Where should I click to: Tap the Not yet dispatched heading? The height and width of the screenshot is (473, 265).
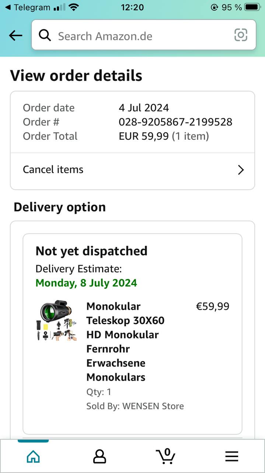[x=91, y=251]
